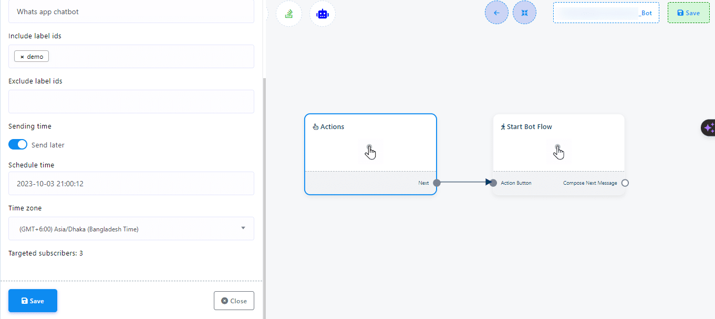The image size is (715, 319).
Task: Click the Schedule time field
Action: point(131,184)
